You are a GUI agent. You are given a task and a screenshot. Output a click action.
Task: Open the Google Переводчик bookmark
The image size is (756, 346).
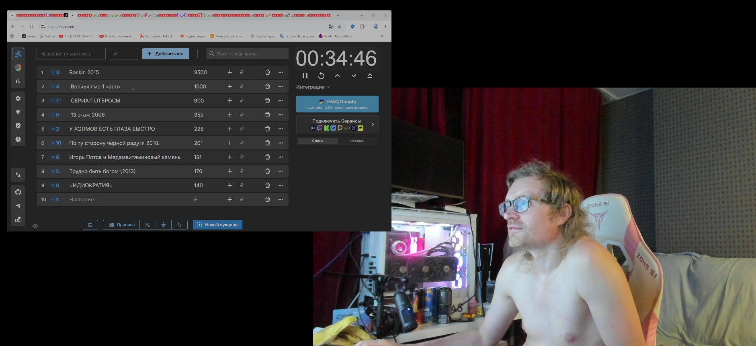click(x=297, y=36)
